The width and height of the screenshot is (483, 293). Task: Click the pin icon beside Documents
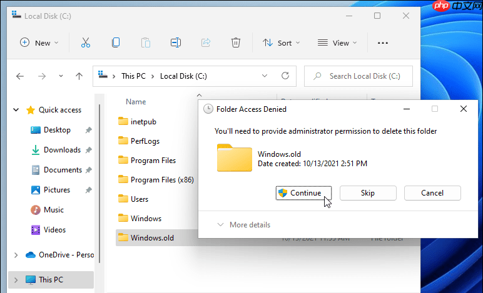click(88, 170)
